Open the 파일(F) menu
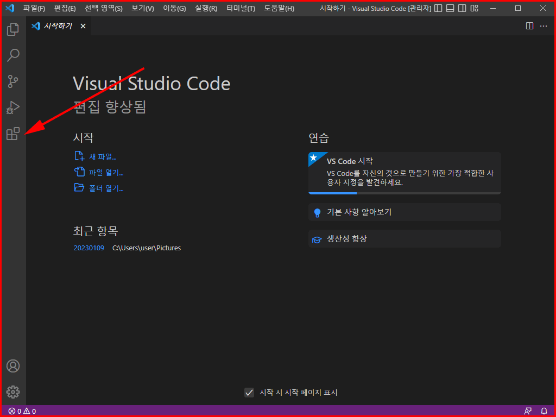 pyautogui.click(x=34, y=8)
